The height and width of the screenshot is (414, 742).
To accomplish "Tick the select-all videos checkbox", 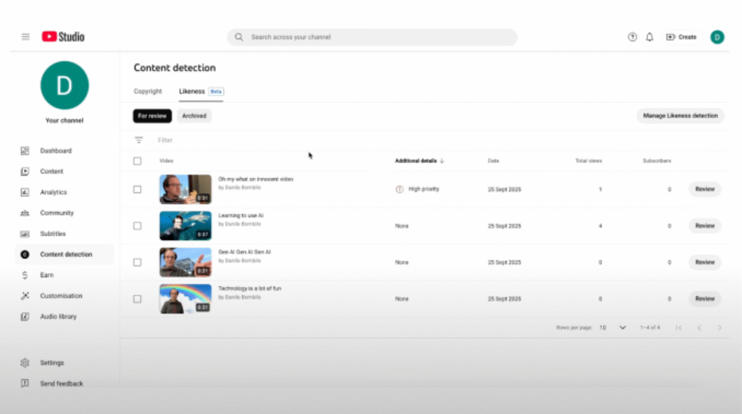I will tap(138, 161).
